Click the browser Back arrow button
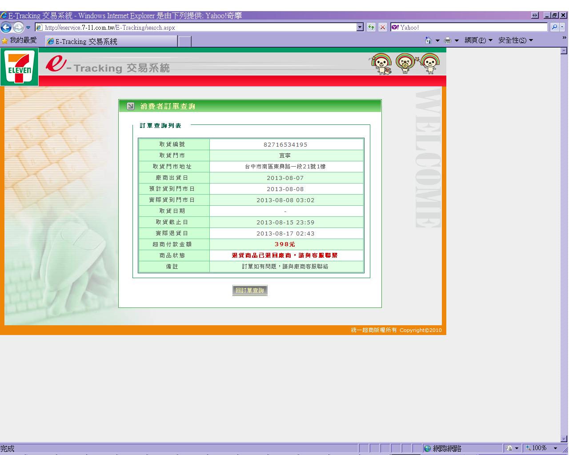The height and width of the screenshot is (455, 569). pos(6,28)
